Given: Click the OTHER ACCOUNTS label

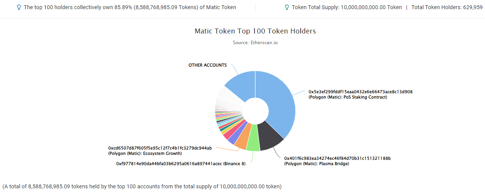Looking at the screenshot, I should pos(207,65).
